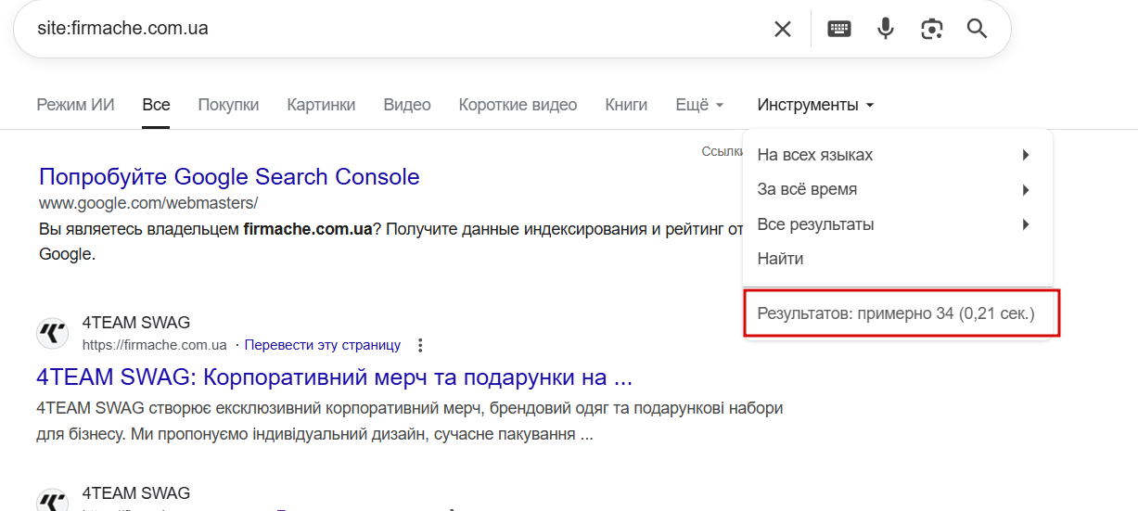Click the magnifier search icon

(x=977, y=29)
